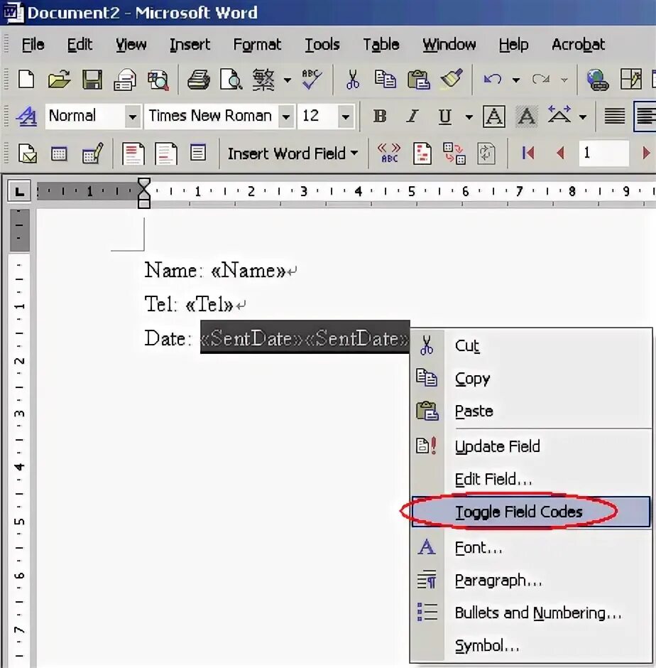Choose Symbol... in context menu
656x668 pixels.
click(531, 646)
